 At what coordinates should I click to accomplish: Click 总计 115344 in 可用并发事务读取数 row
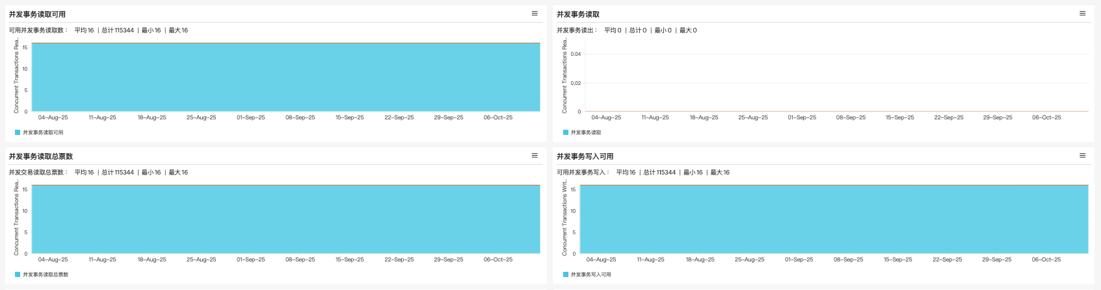pyautogui.click(x=118, y=30)
